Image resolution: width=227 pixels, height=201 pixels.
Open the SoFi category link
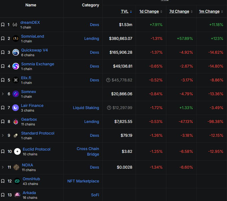pos(95,195)
